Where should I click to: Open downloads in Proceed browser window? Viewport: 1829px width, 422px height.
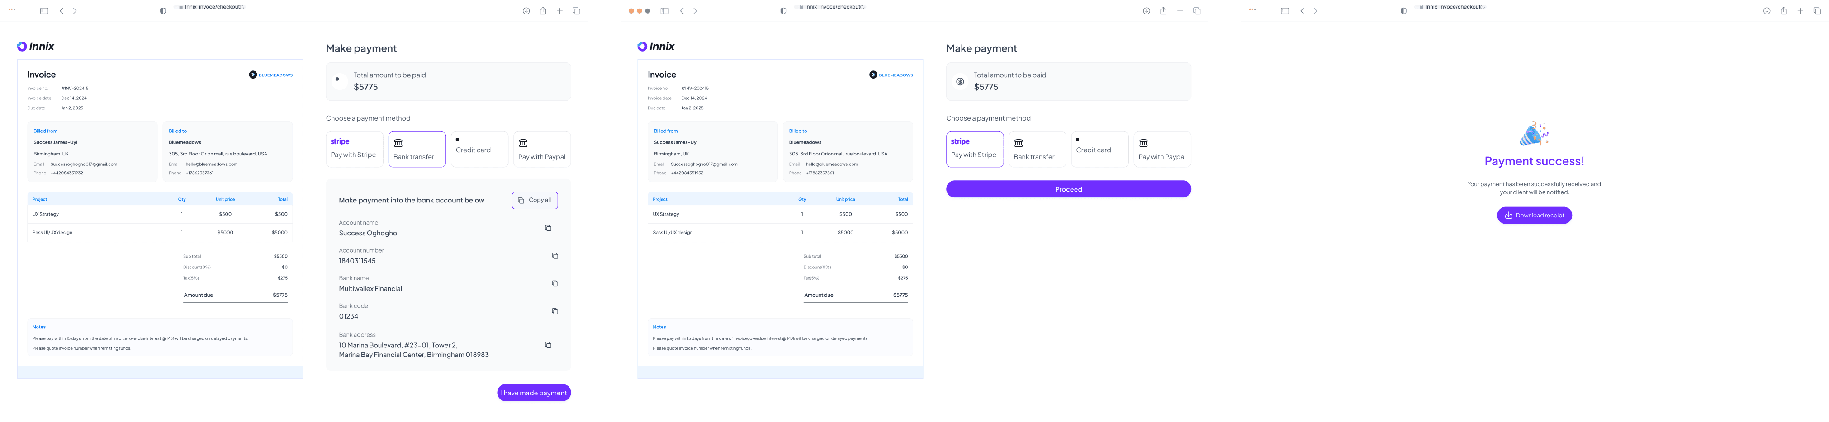tap(1146, 11)
